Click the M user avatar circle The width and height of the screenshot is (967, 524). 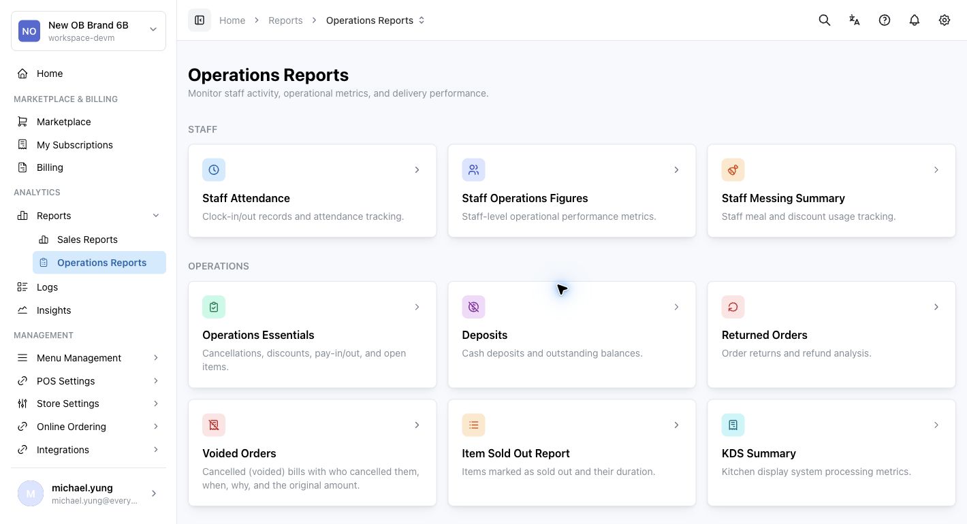[31, 494]
